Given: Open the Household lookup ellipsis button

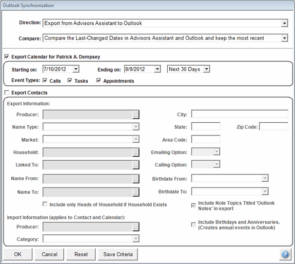Looking at the screenshot, I should point(136,152).
